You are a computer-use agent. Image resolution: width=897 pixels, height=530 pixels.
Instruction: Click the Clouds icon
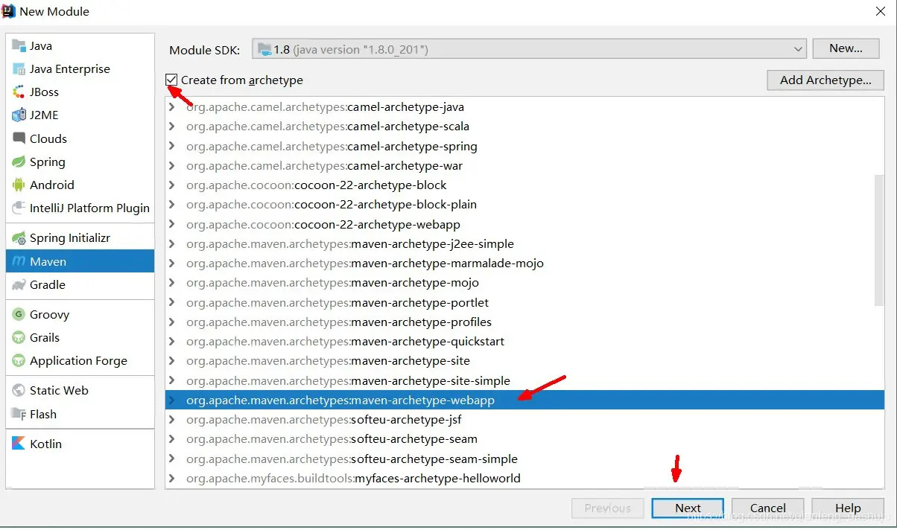[19, 138]
